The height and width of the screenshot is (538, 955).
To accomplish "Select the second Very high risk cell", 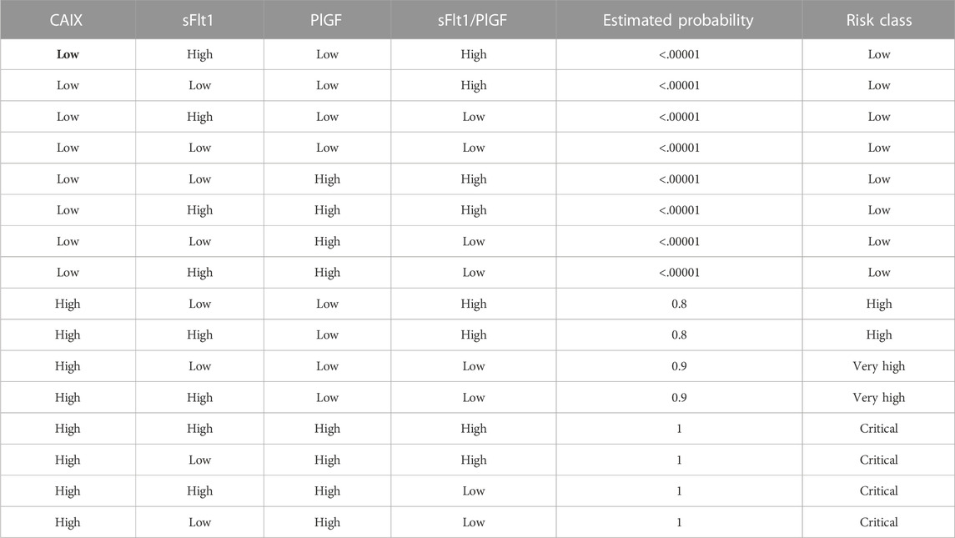I will (x=879, y=397).
